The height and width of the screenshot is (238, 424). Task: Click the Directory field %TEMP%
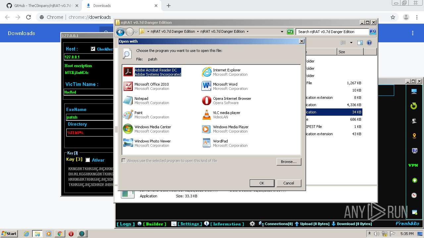pyautogui.click(x=89, y=133)
